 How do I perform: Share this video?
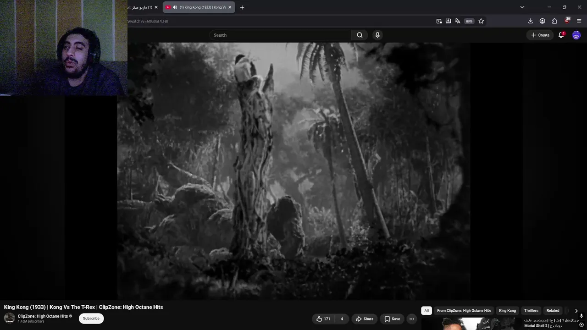(365, 319)
